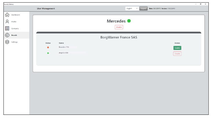The image size is (211, 118).
Task: Close the Security Gateway window
Action: point(206,4)
